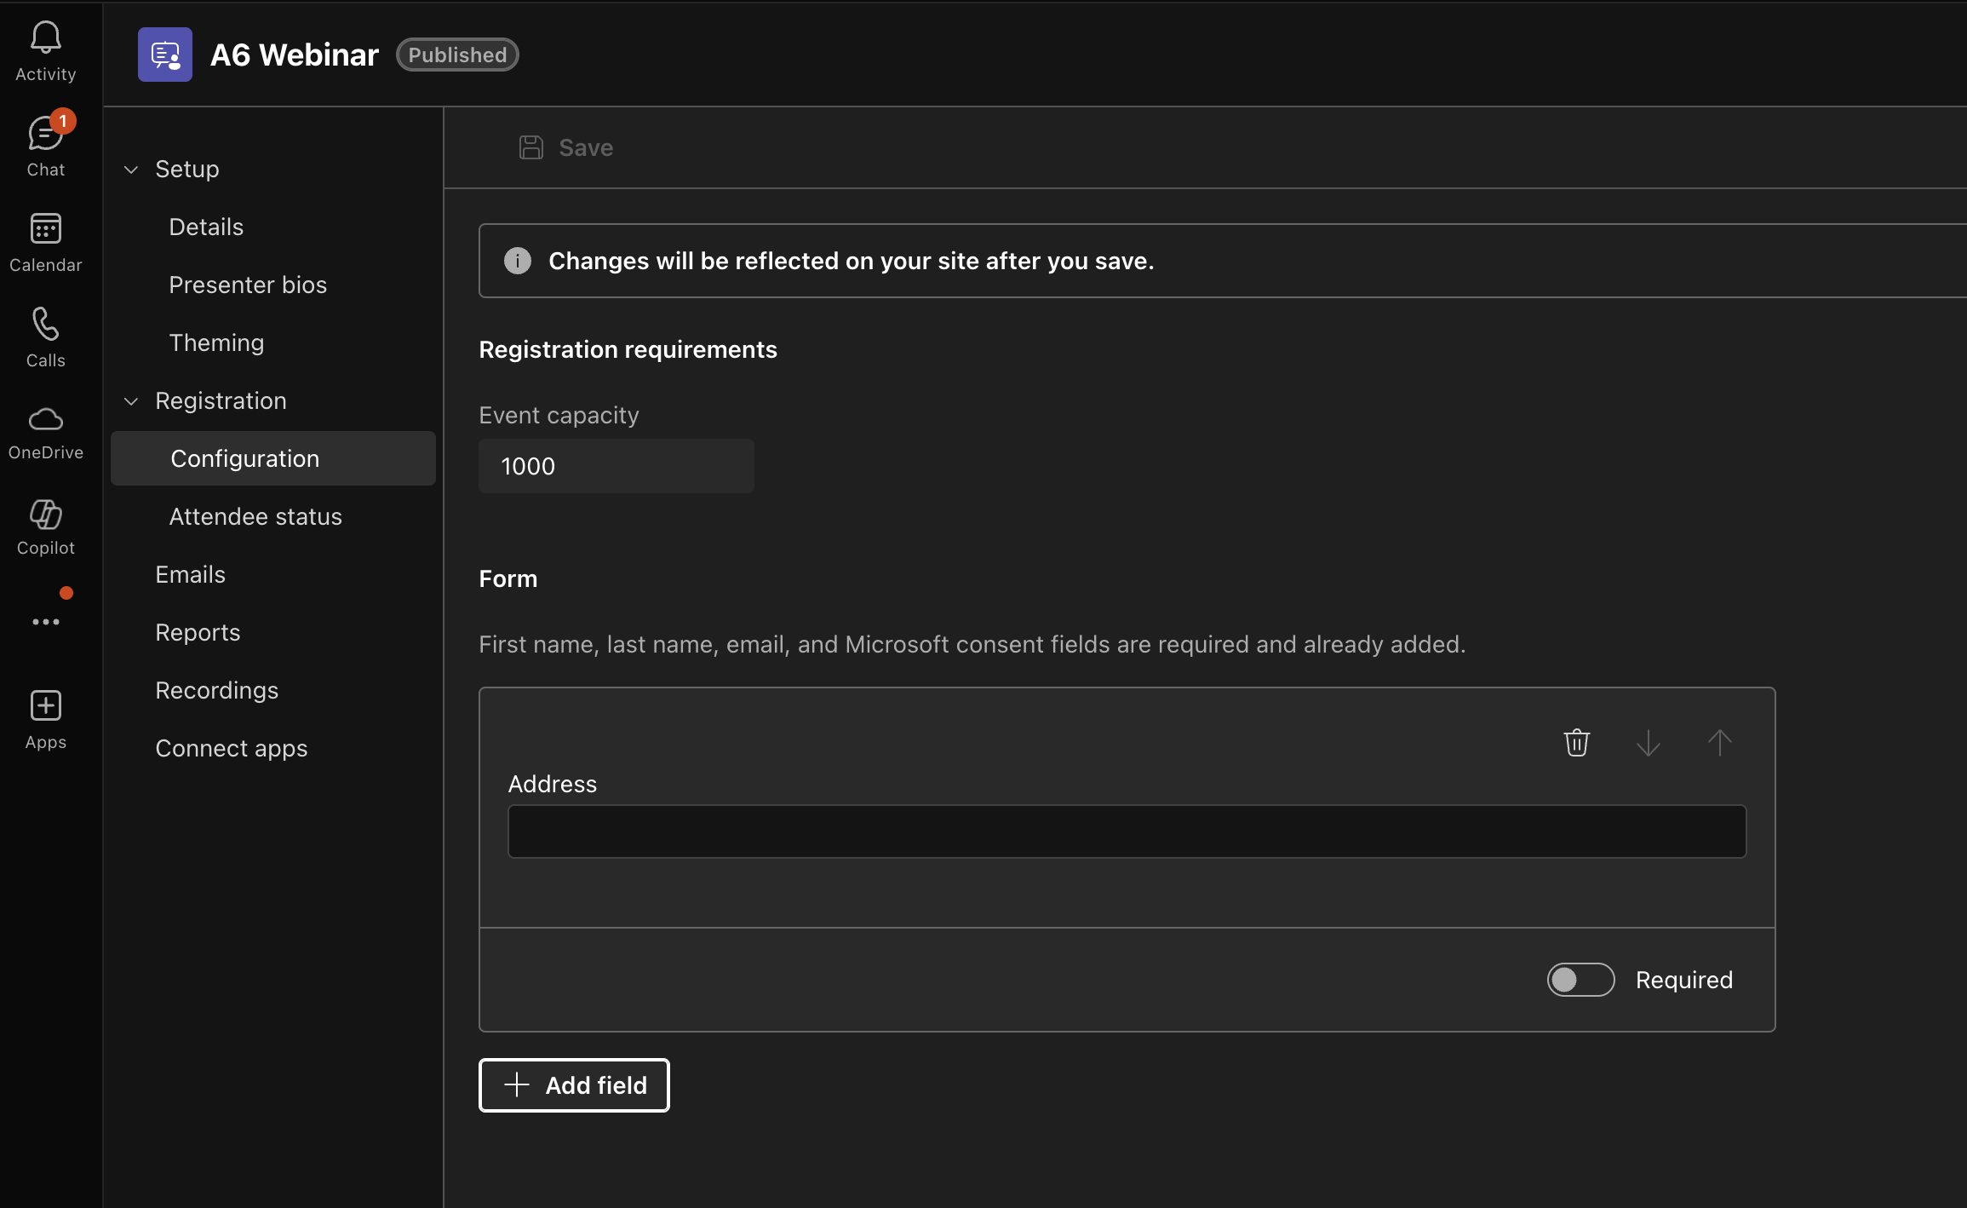Viewport: 1967px width, 1208px height.
Task: Open the Emails section
Action: coord(190,573)
